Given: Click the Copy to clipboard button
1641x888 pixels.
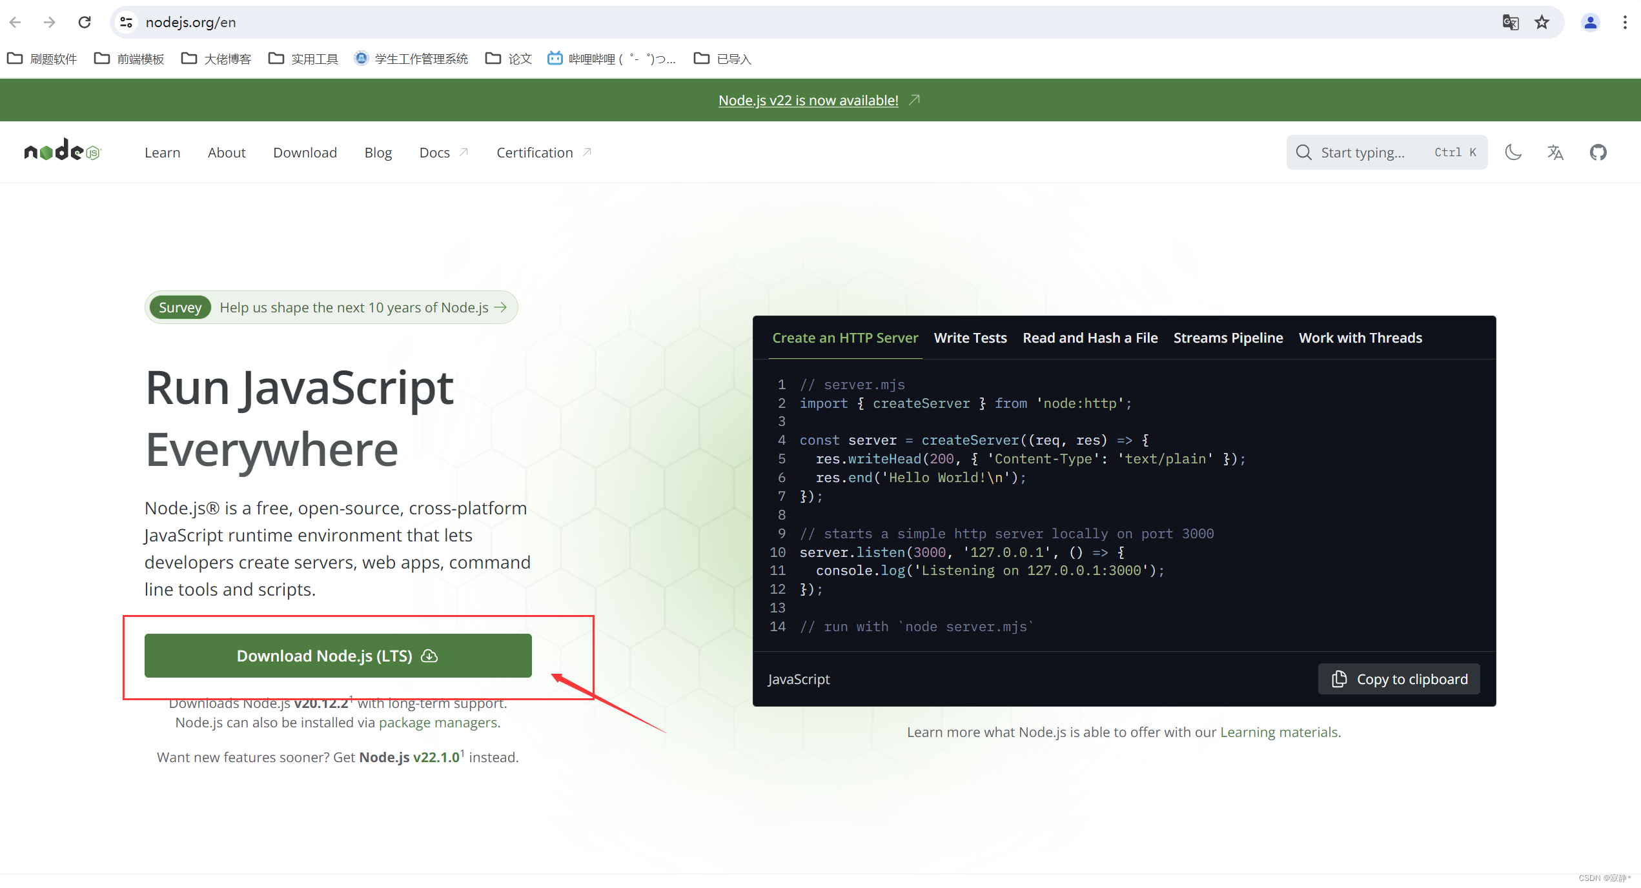Looking at the screenshot, I should click(1399, 679).
